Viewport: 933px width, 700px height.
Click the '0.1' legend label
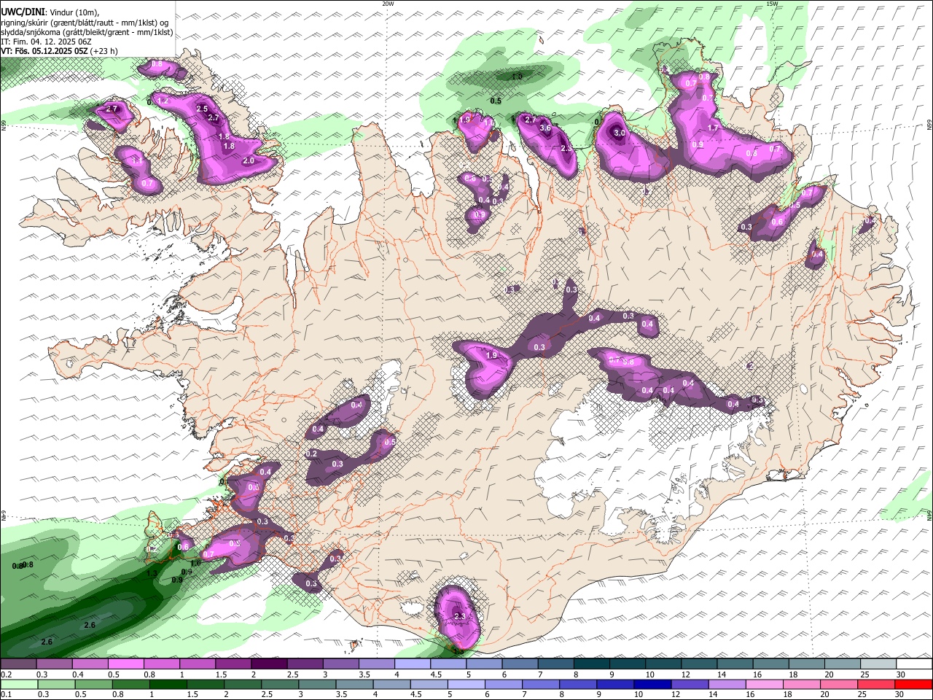coord(6,695)
